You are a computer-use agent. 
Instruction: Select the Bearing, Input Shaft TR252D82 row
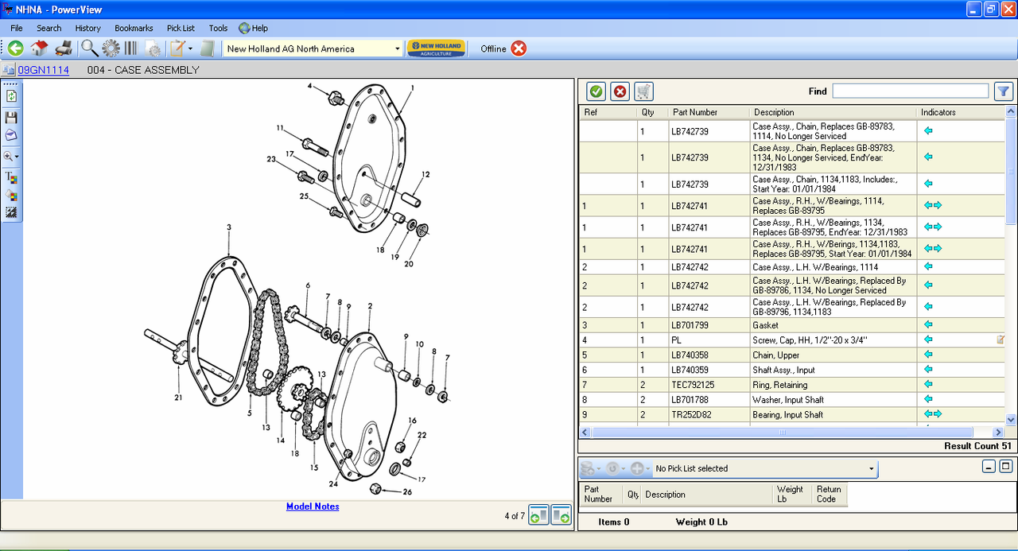[792, 414]
